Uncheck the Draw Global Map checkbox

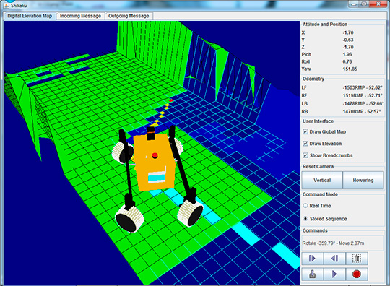point(305,132)
